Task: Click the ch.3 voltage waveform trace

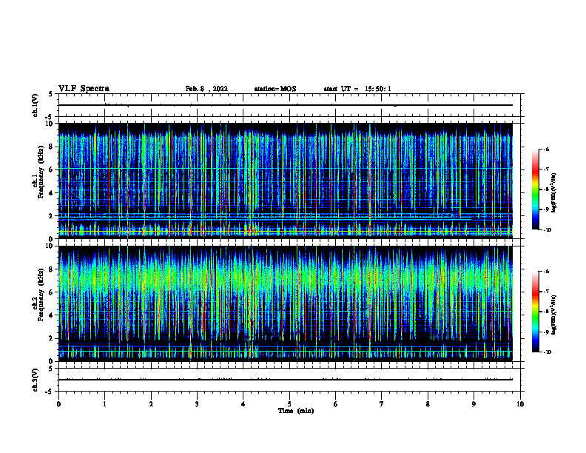Action: click(286, 380)
